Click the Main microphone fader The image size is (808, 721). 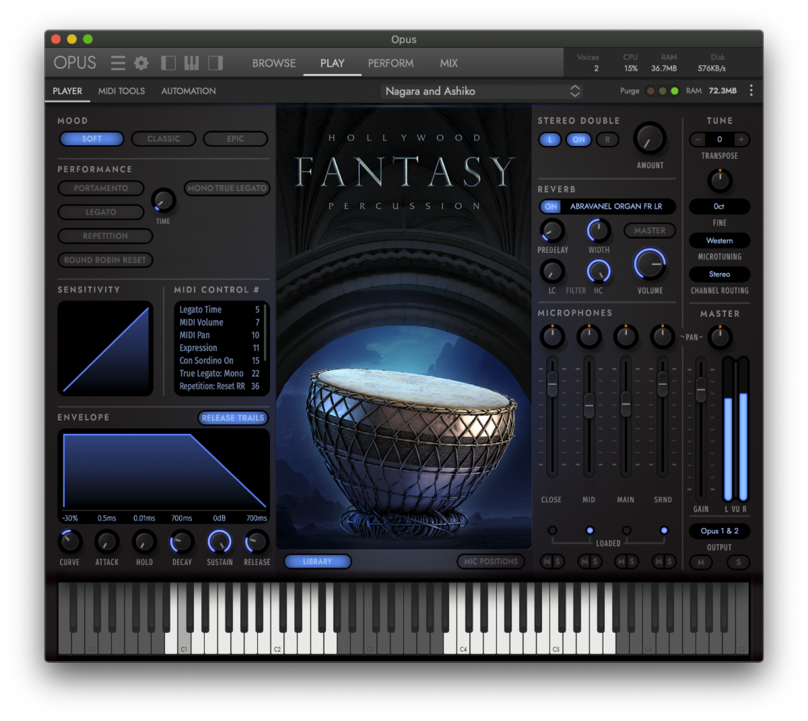click(626, 405)
